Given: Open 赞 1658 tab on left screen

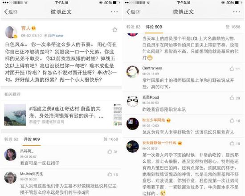Looking at the screenshot, I should (x=111, y=139).
